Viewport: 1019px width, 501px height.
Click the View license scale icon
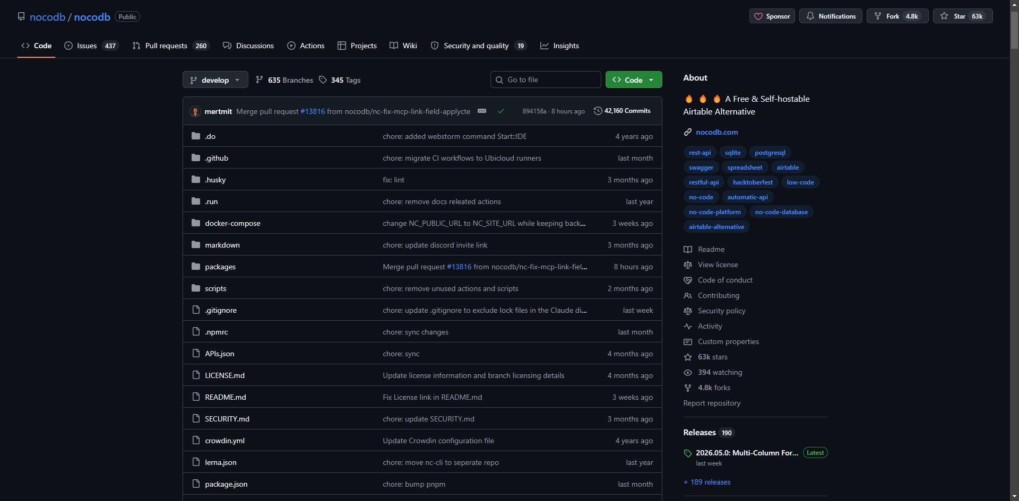tap(688, 265)
